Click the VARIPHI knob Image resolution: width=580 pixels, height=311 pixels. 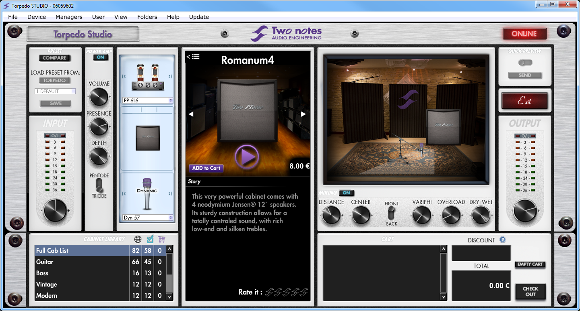click(422, 215)
